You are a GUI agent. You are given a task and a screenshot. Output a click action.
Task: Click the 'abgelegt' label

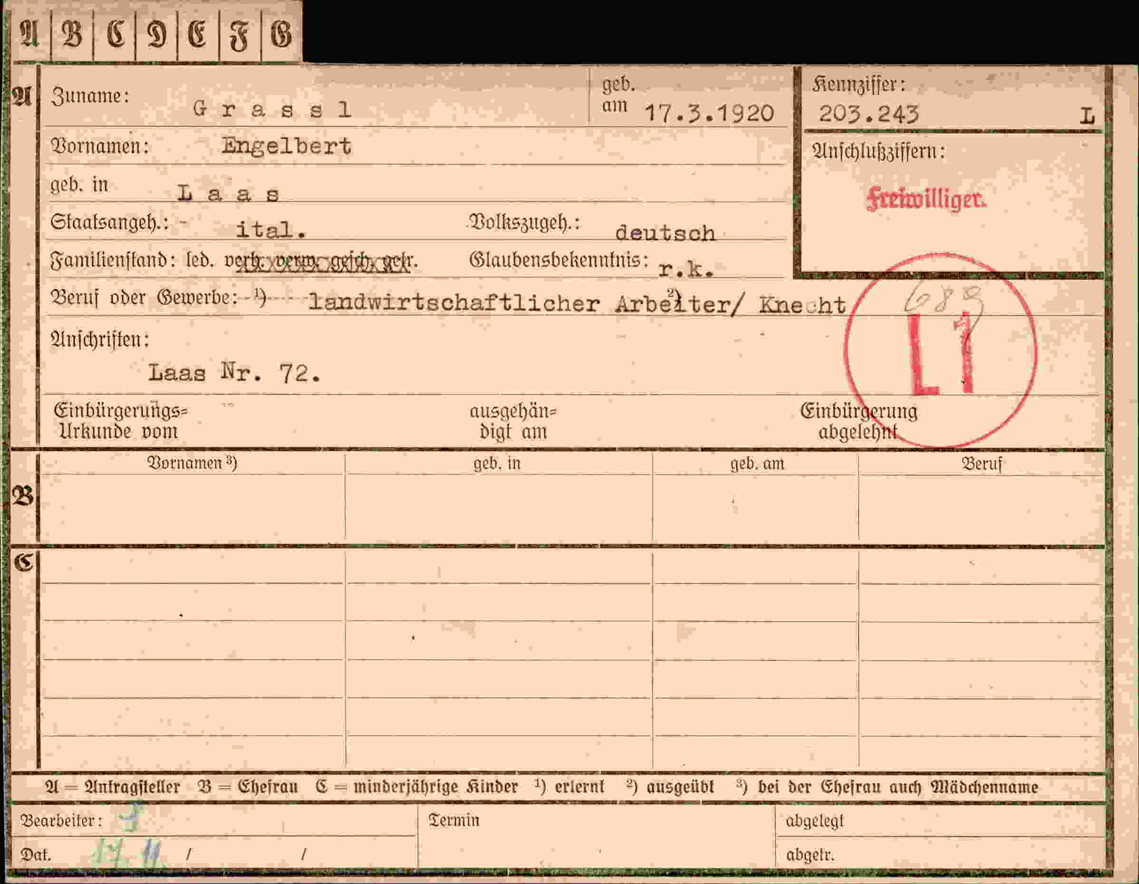click(814, 821)
